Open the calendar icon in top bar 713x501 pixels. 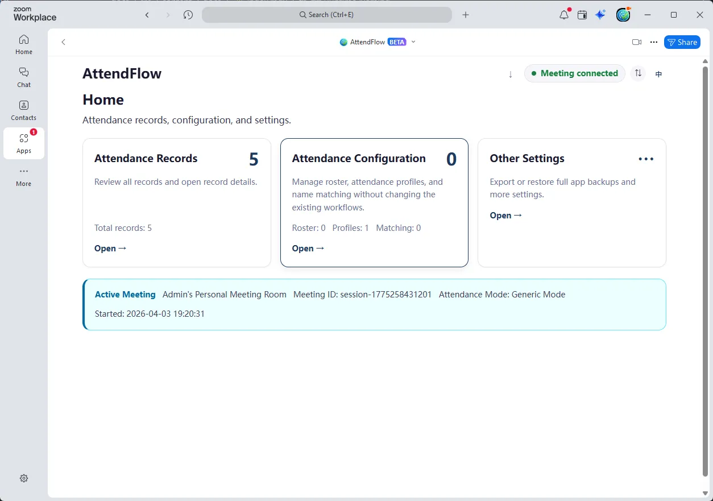[582, 15]
